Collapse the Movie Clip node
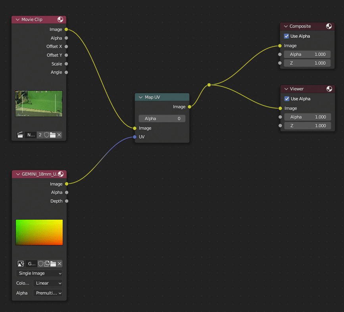344x312 pixels. click(17, 19)
